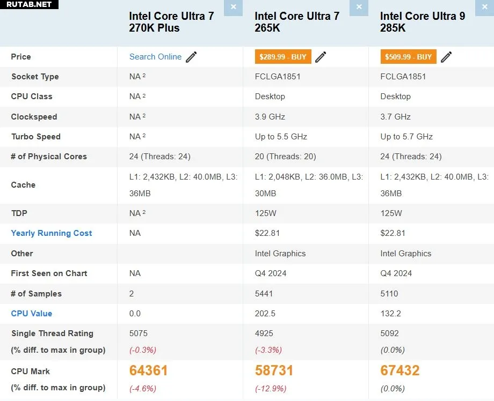Open the Search Online price link
The height and width of the screenshot is (401, 494).
(x=155, y=57)
